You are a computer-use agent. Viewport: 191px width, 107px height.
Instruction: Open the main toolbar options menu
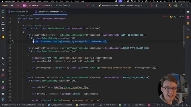(x=188, y=5)
